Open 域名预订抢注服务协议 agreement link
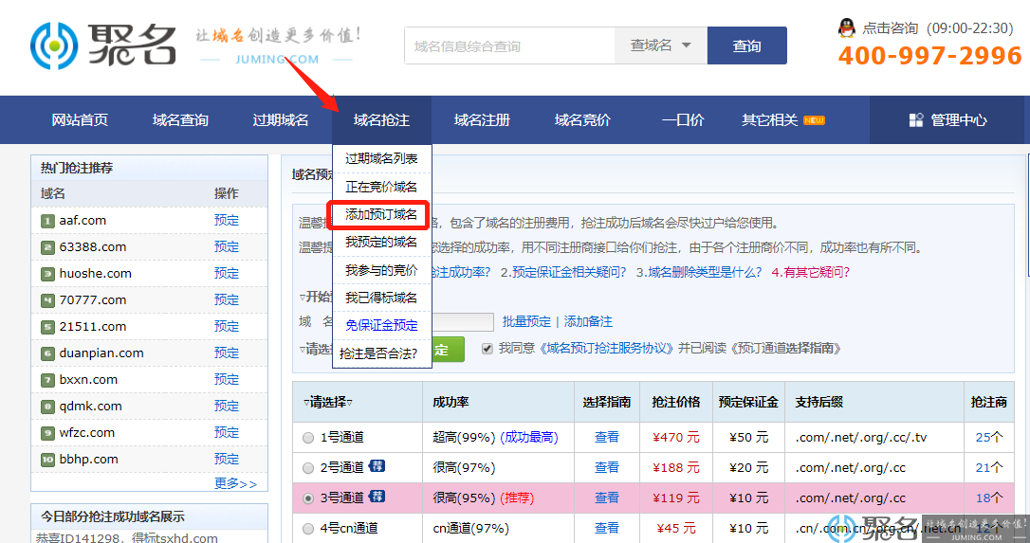1030x543 pixels. click(x=606, y=348)
